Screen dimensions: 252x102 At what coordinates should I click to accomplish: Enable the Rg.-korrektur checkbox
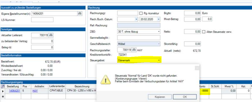(141, 13)
